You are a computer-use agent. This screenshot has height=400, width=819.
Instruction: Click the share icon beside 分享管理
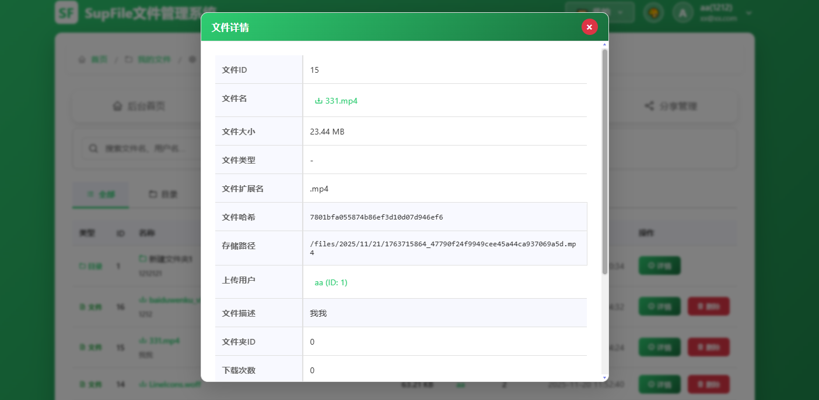click(x=649, y=106)
